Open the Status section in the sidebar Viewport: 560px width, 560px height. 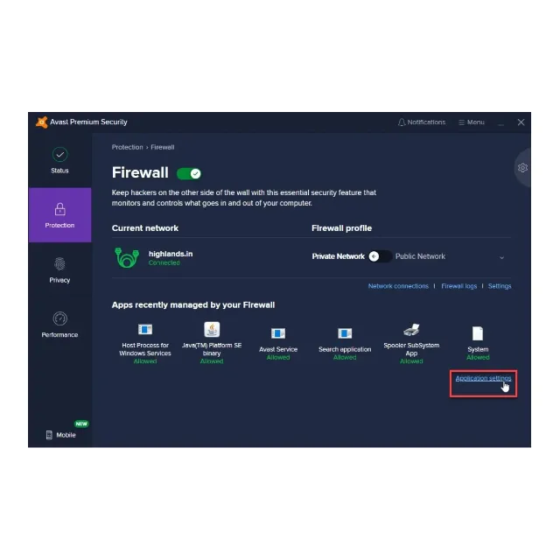[x=59, y=160]
